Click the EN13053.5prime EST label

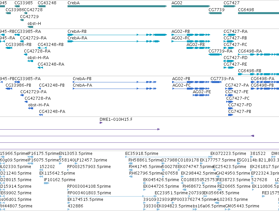pos(76,154)
